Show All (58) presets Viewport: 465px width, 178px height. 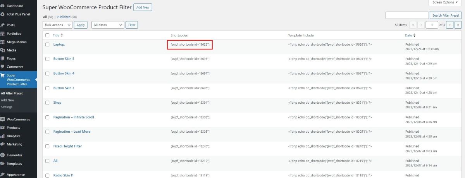(48, 17)
